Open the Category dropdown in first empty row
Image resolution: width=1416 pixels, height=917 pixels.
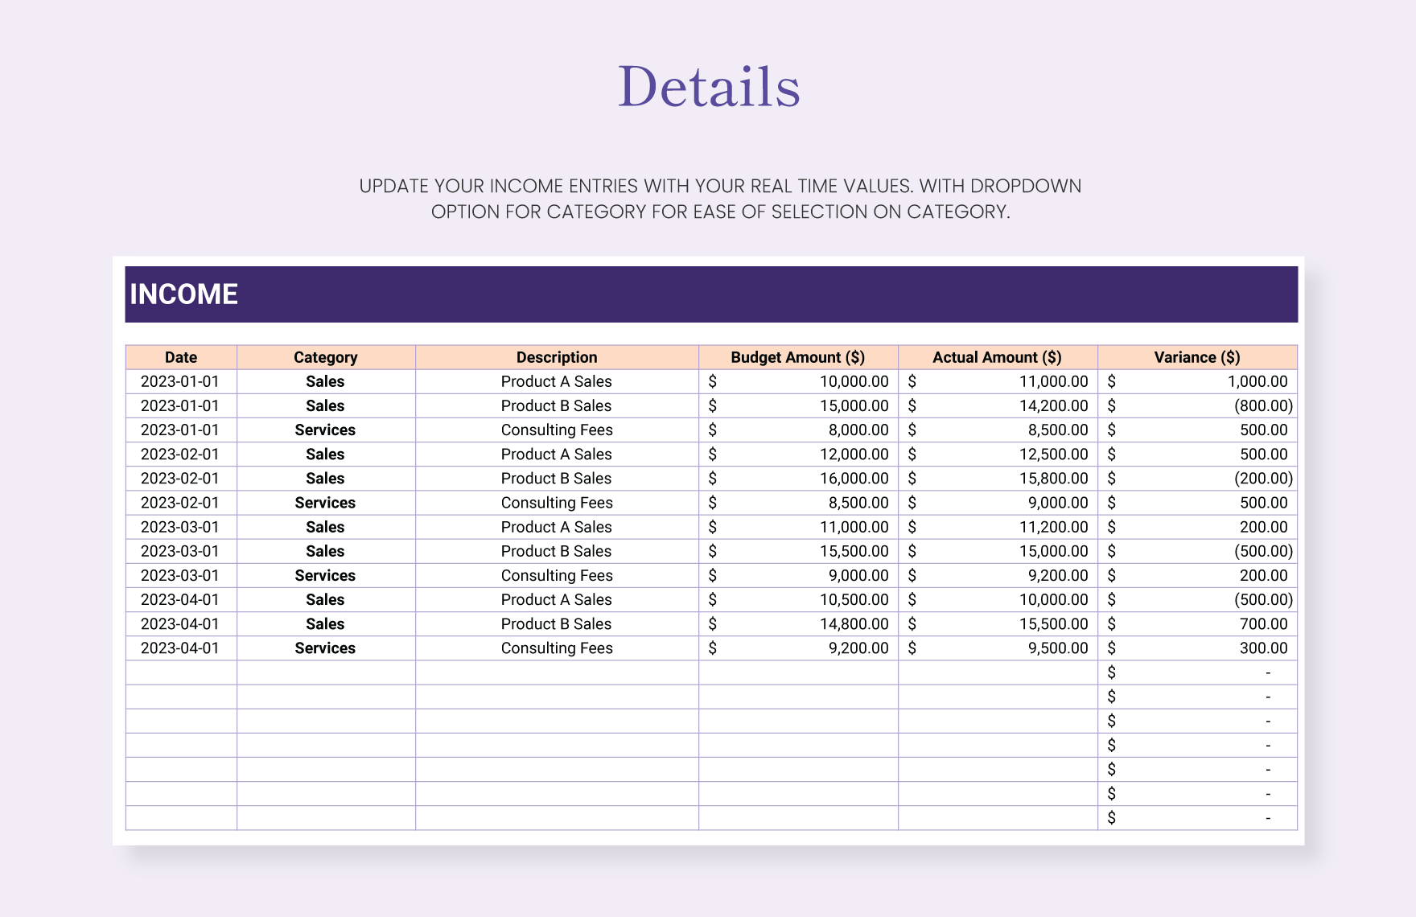coord(325,672)
